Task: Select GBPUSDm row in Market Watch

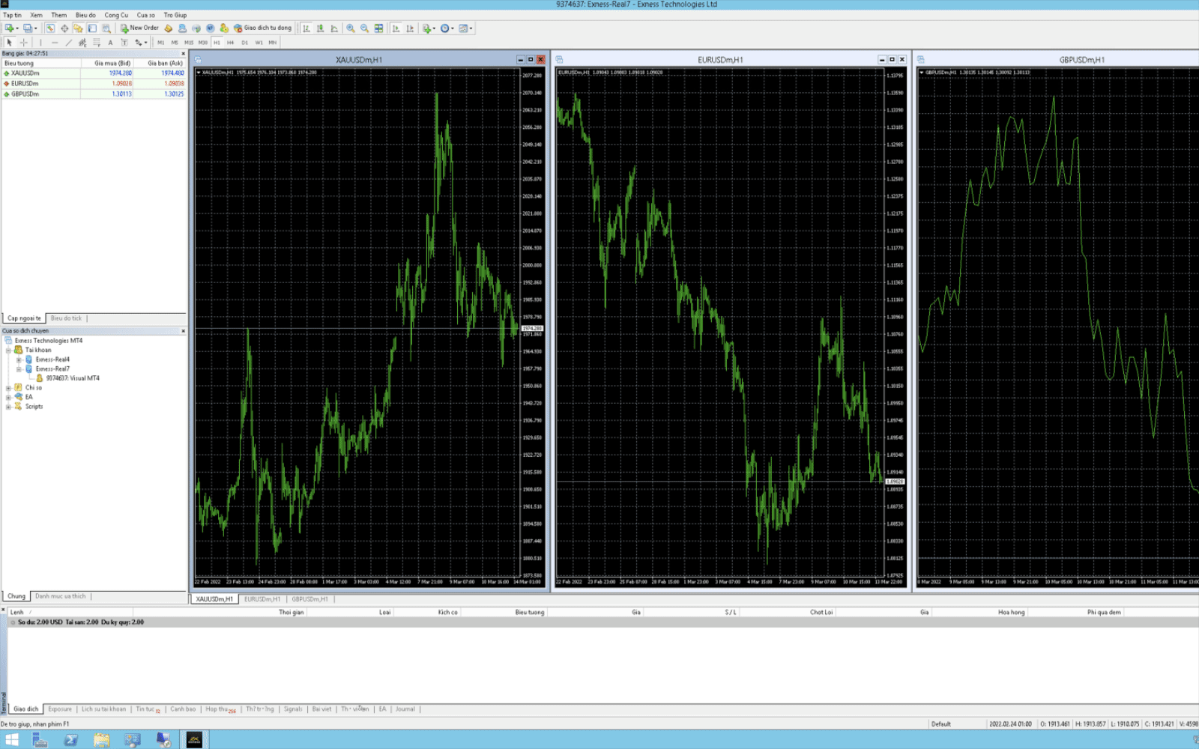Action: coord(94,94)
